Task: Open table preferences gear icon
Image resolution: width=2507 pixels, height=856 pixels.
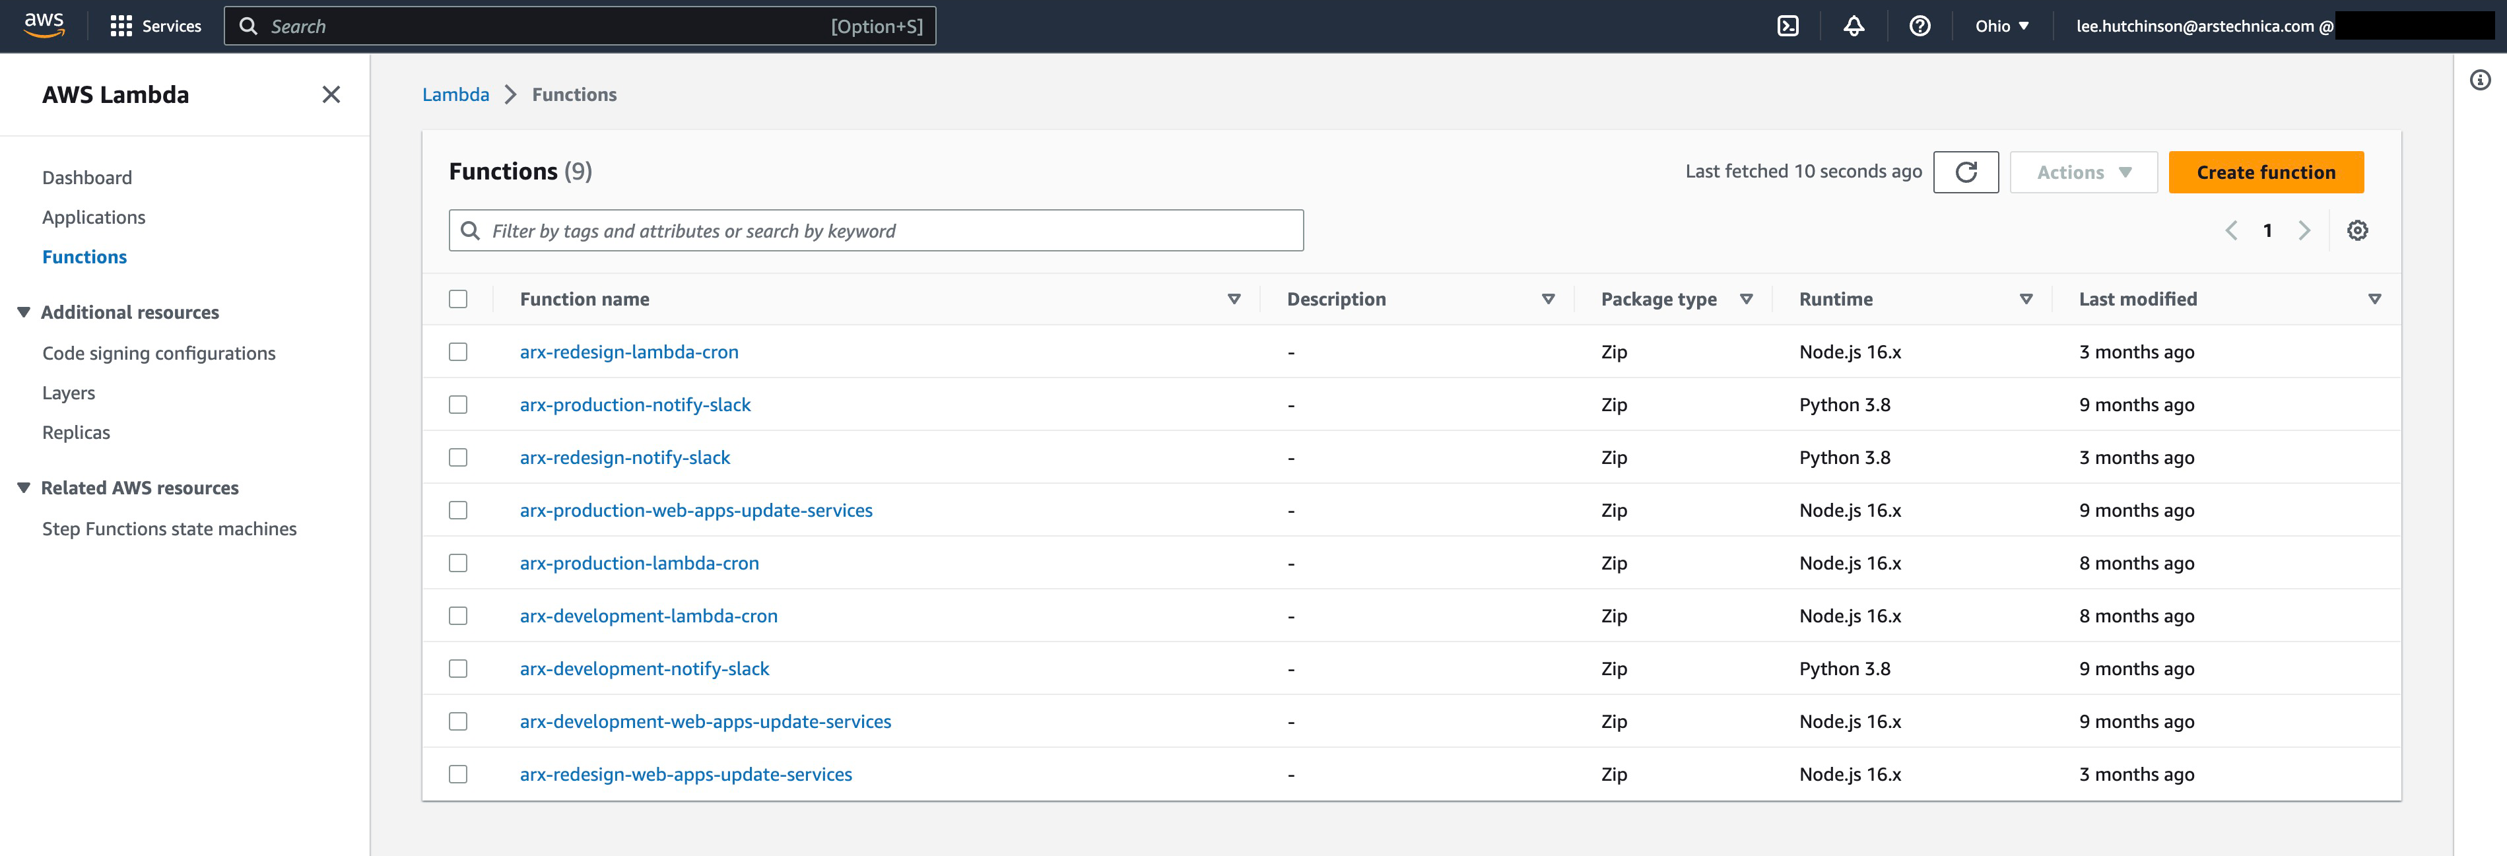Action: [2357, 230]
